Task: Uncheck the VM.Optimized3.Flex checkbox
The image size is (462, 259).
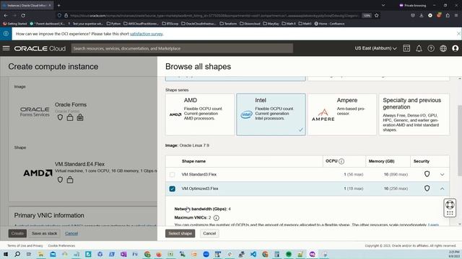Action: (x=173, y=188)
